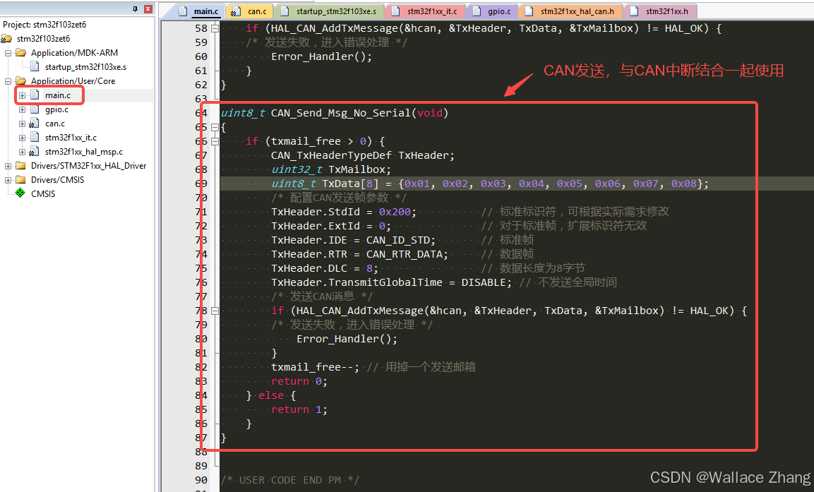The width and height of the screenshot is (814, 492).
Task: Click the stm32f1xx_it.c file icon in the tree
Action: coord(35,138)
